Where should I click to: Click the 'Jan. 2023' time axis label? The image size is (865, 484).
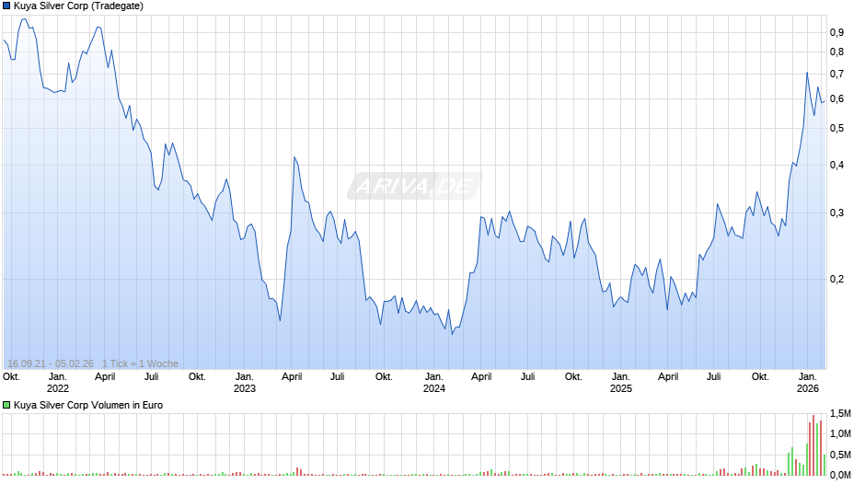tap(245, 383)
